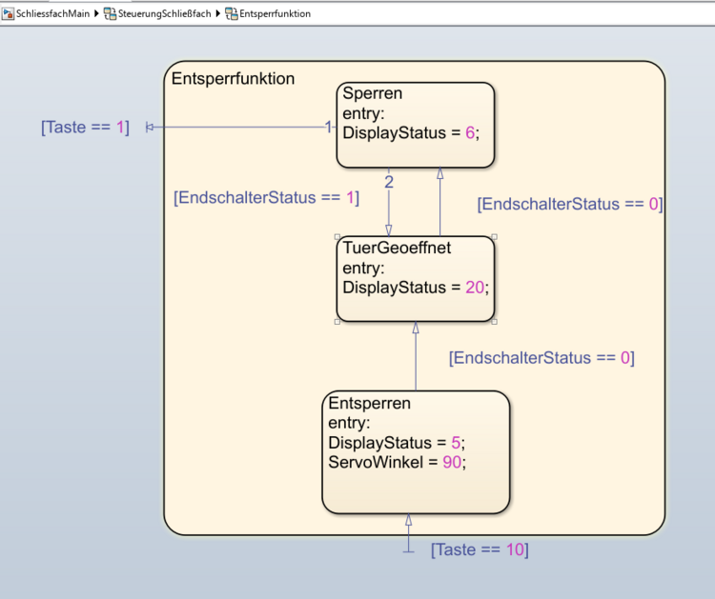This screenshot has height=599, width=715.
Task: Select [EndschalterStatus == 0] label directly above Entsperren
Action: 541,358
